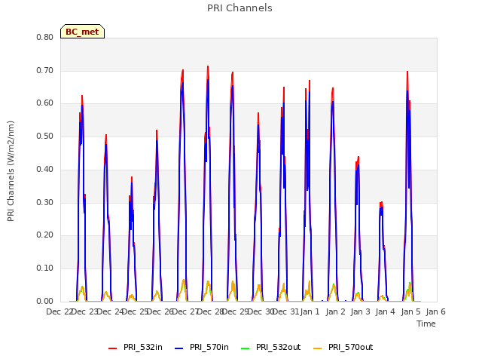The width and height of the screenshot is (482, 362).
Task: Click the Dec 22 x-axis tick label
Action: [59, 311]
